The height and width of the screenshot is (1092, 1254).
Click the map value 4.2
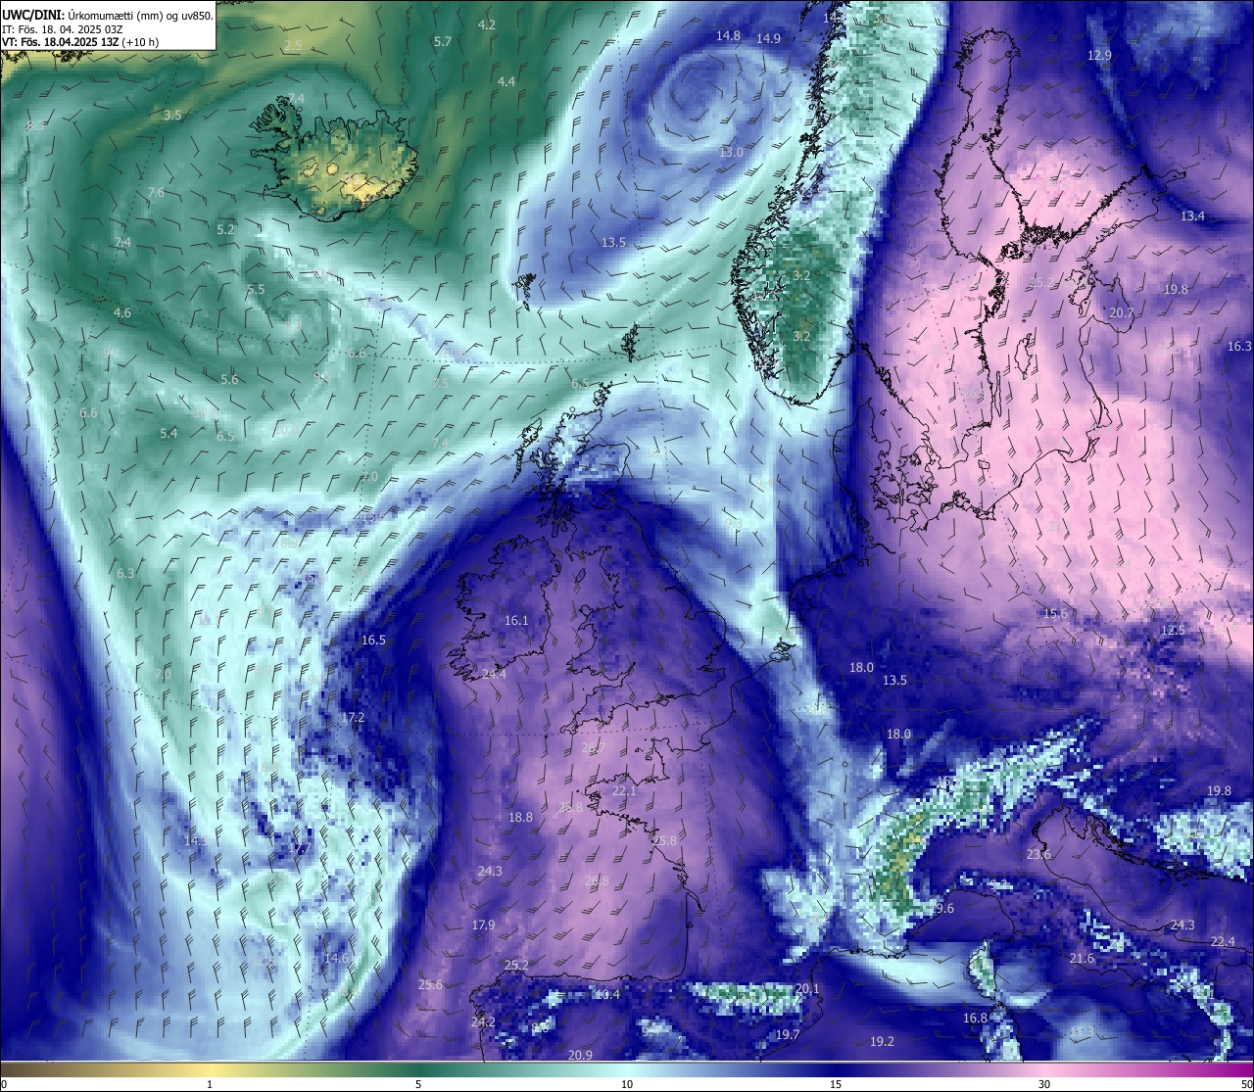(487, 24)
